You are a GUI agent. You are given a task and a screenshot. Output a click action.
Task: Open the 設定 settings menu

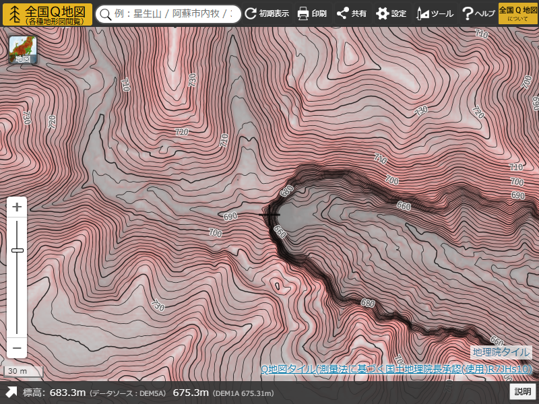391,14
